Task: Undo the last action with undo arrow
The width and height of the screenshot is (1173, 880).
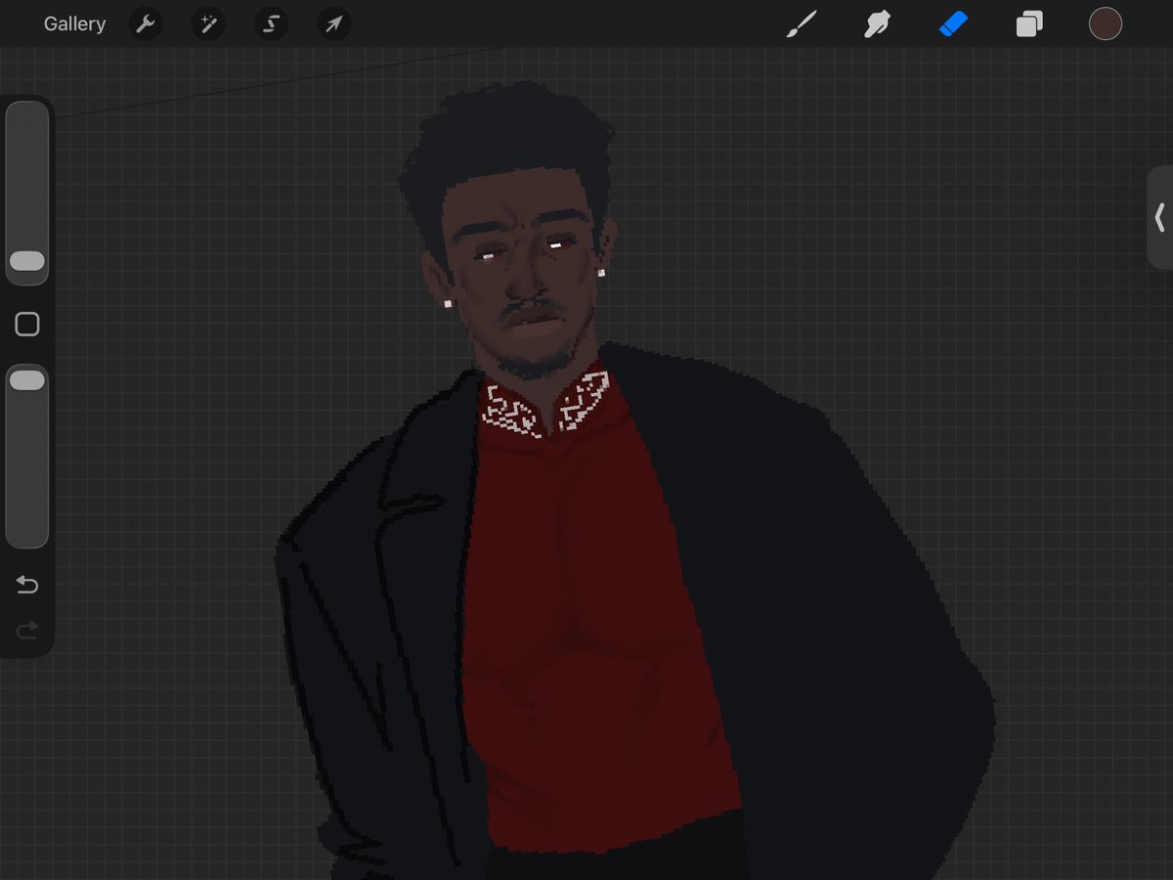Action: [x=27, y=585]
